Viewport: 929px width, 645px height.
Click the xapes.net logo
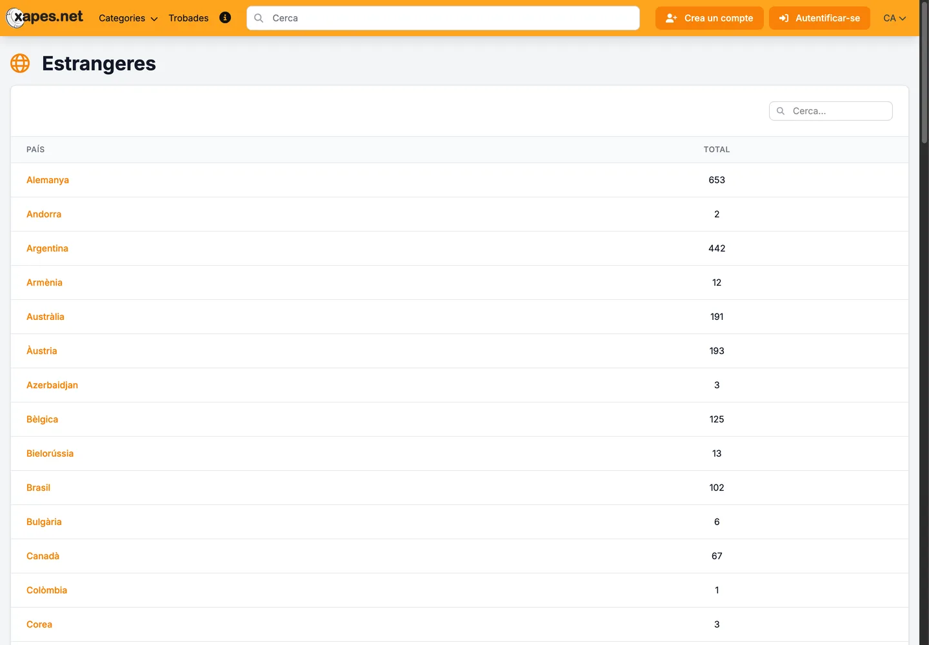[45, 17]
